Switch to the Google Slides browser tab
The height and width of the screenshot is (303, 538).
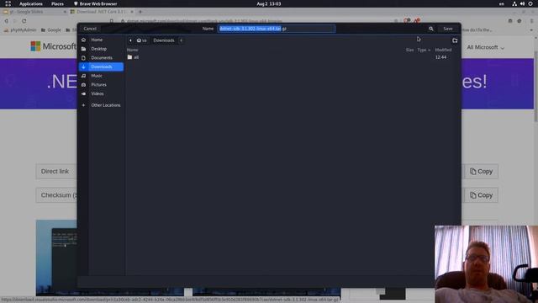[x=34, y=12]
